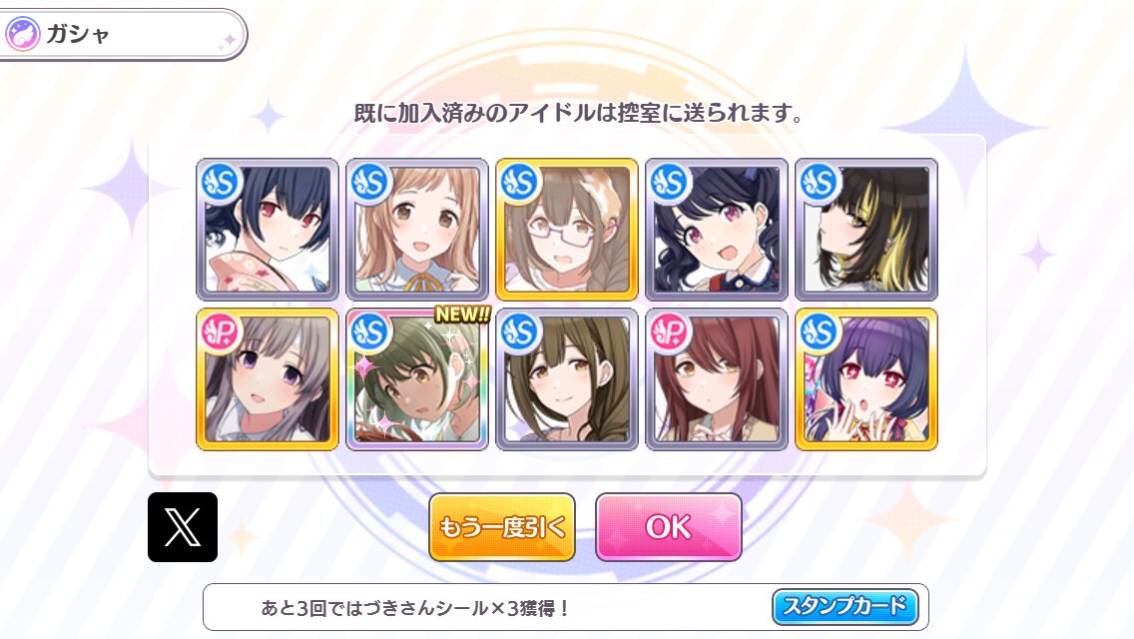The height and width of the screenshot is (639, 1134).
Task: Select the black and yellow-haired idol card
Action: [866, 230]
